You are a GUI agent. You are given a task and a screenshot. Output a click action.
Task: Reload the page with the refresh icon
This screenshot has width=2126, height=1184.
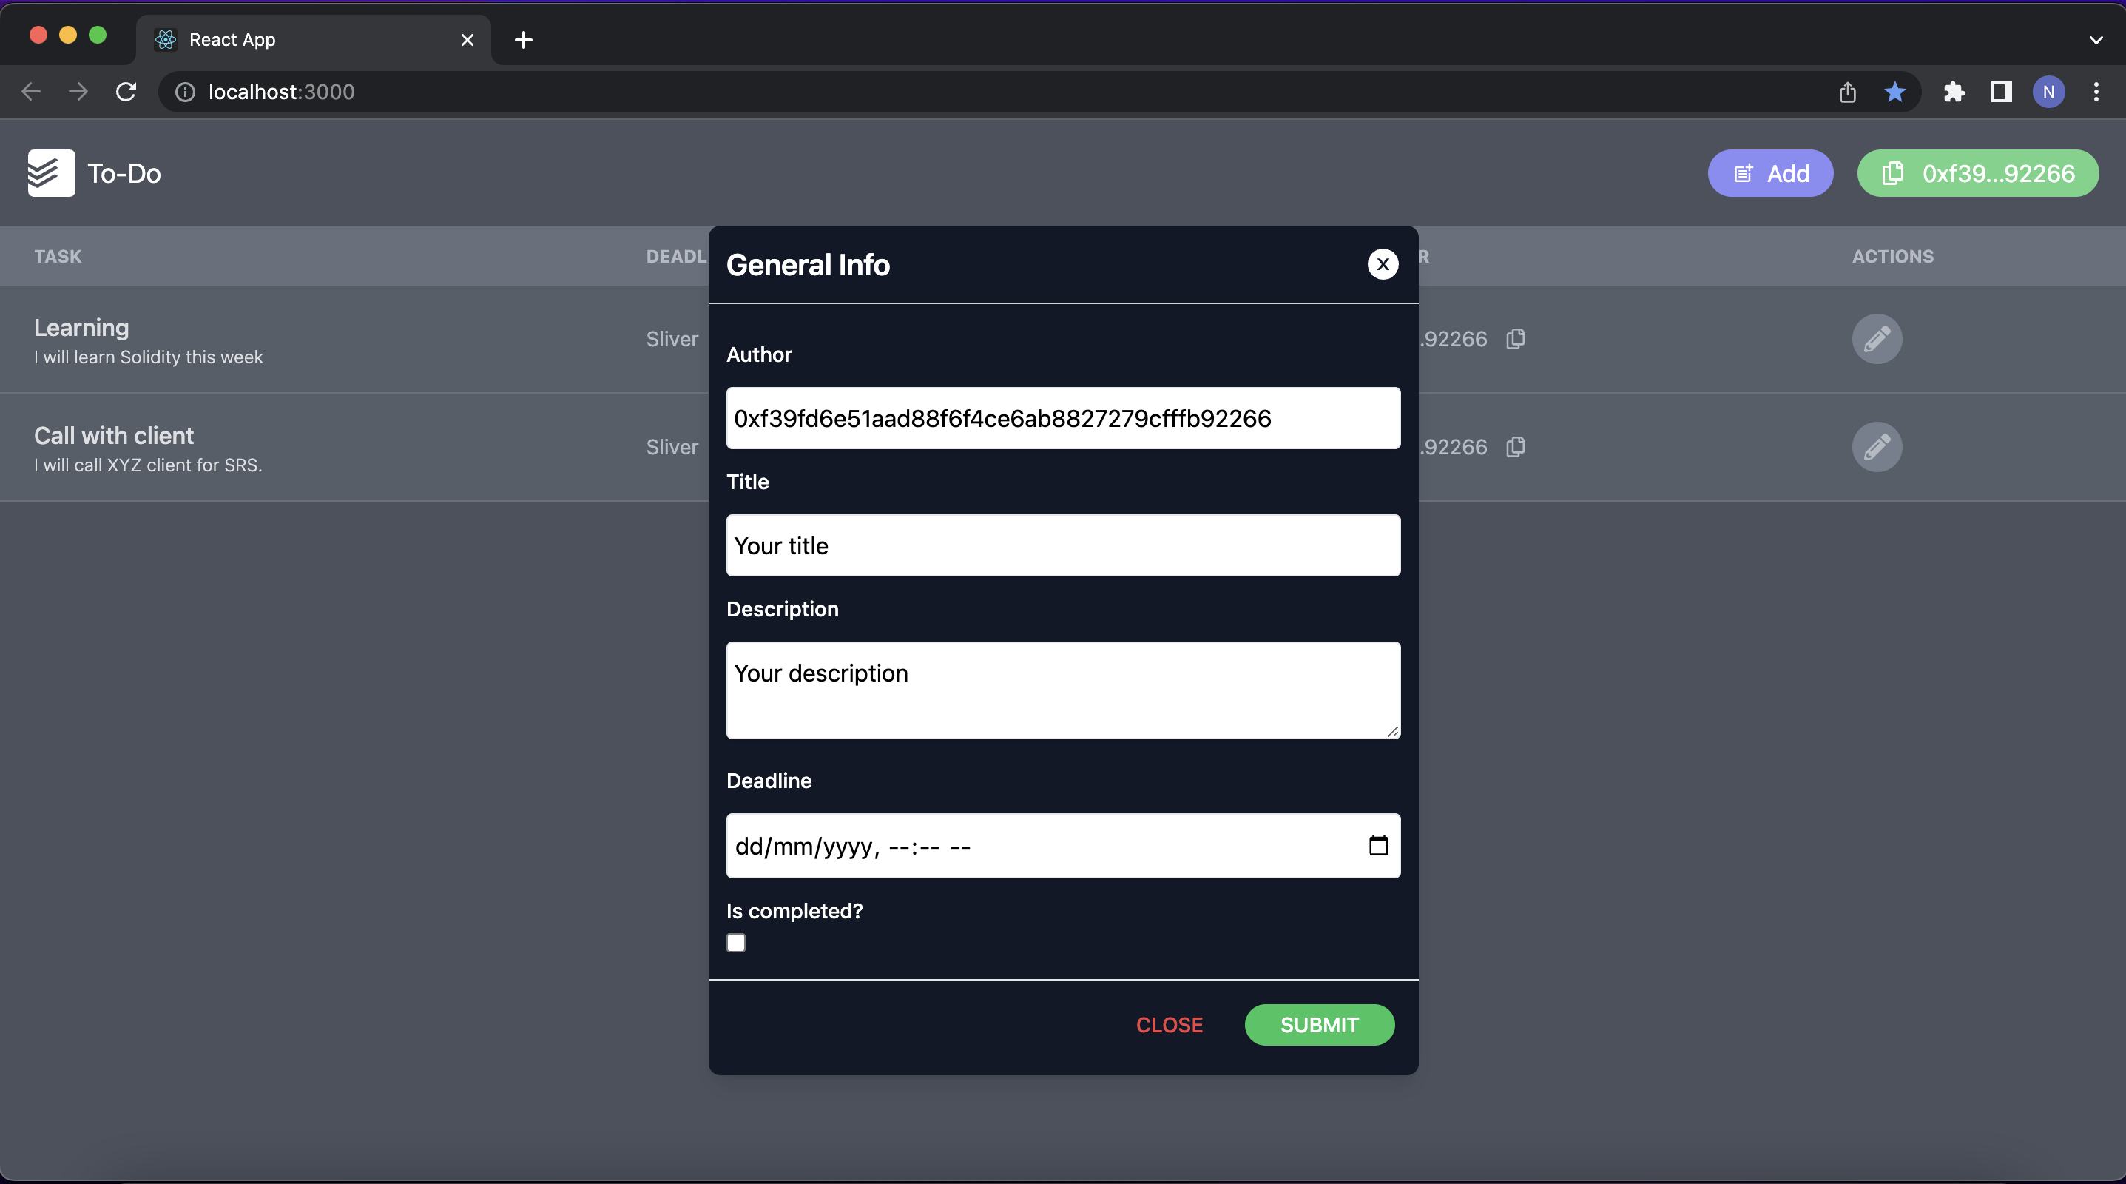126,92
